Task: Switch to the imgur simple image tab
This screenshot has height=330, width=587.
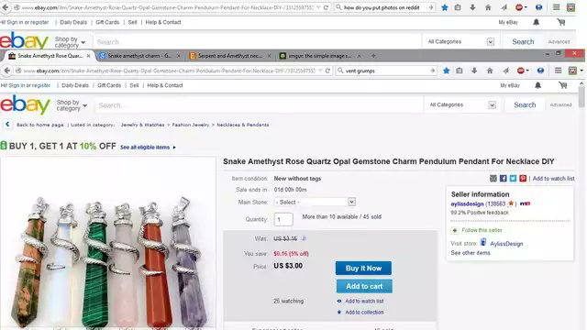Action: pos(320,56)
